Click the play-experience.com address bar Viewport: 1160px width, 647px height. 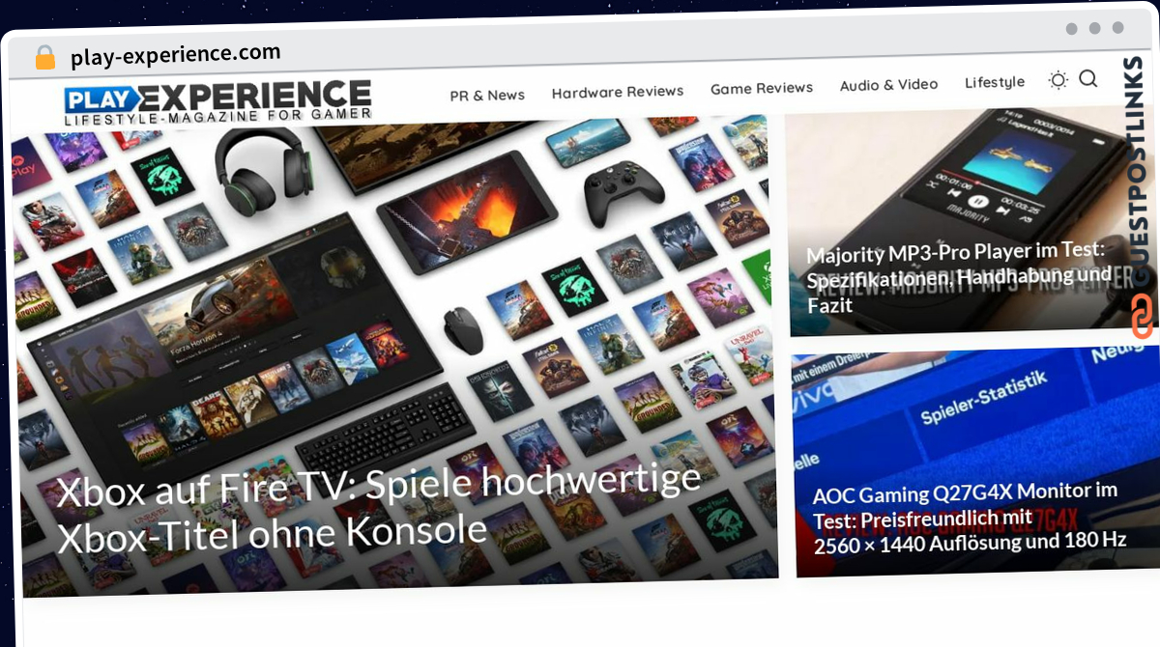(x=175, y=55)
